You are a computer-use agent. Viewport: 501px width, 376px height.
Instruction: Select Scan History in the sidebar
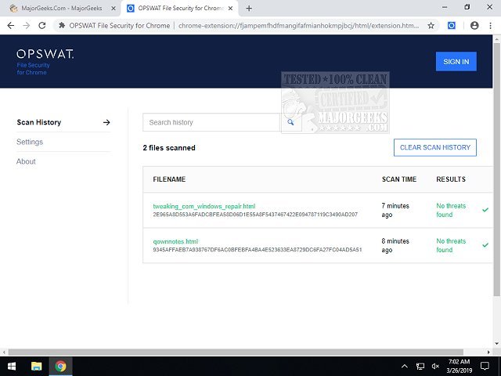point(39,122)
